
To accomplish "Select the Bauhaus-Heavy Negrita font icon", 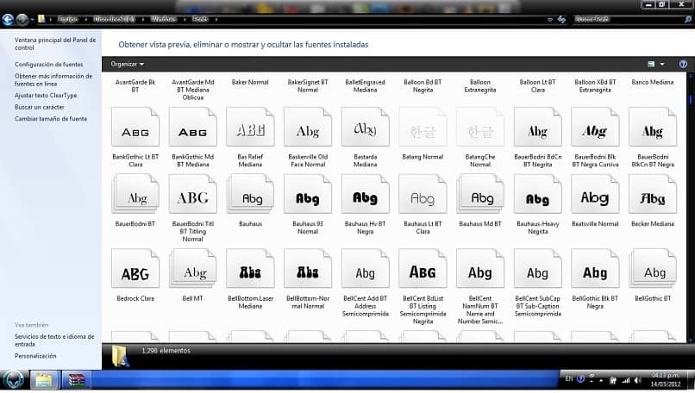I will click(538, 194).
